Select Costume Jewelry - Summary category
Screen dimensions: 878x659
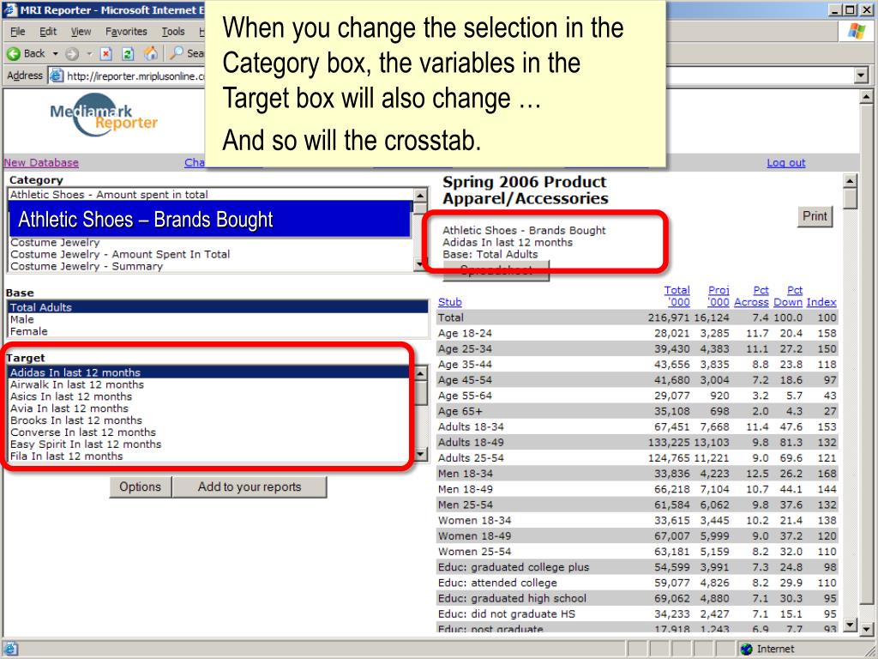click(x=211, y=266)
